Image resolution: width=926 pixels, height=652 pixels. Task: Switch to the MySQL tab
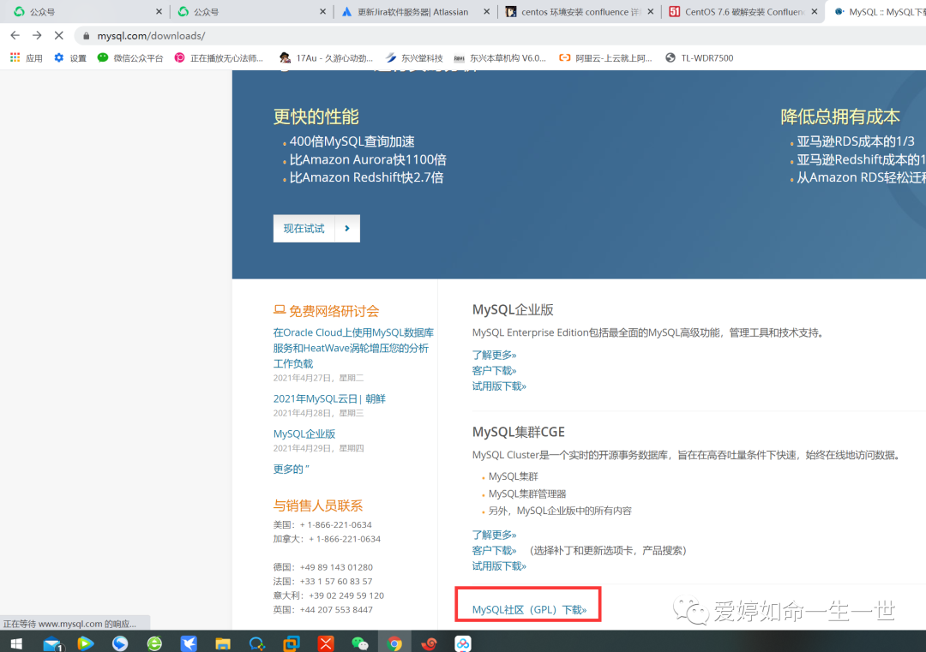(x=877, y=12)
